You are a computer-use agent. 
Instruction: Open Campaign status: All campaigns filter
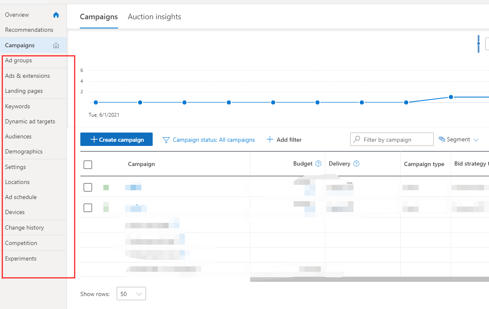213,140
